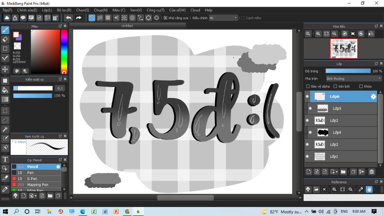This screenshot has width=384, height=216.
Task: Open the Bộ lọc(R) menu
Action: [x=64, y=10]
